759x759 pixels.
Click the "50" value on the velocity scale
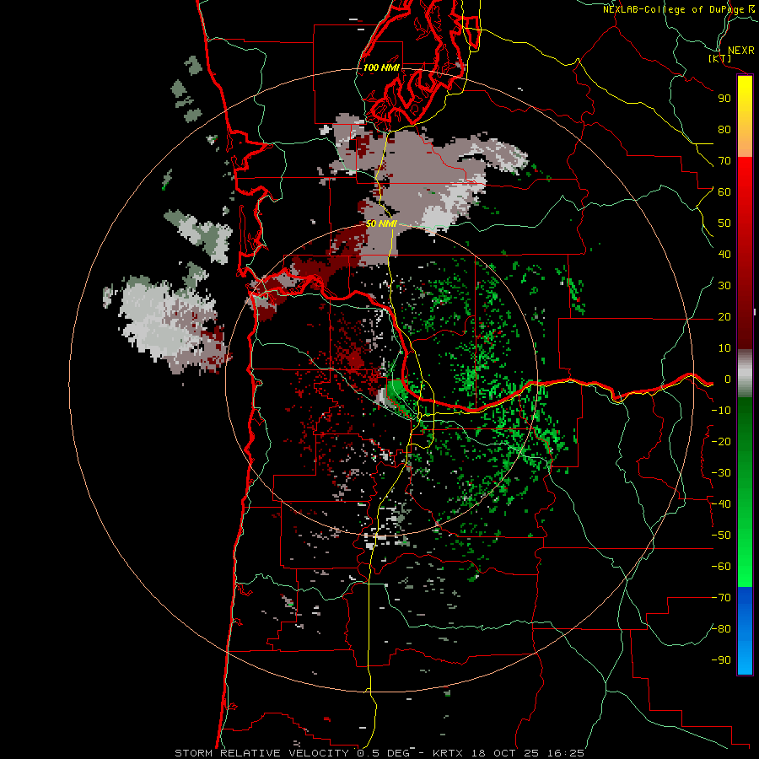[724, 223]
